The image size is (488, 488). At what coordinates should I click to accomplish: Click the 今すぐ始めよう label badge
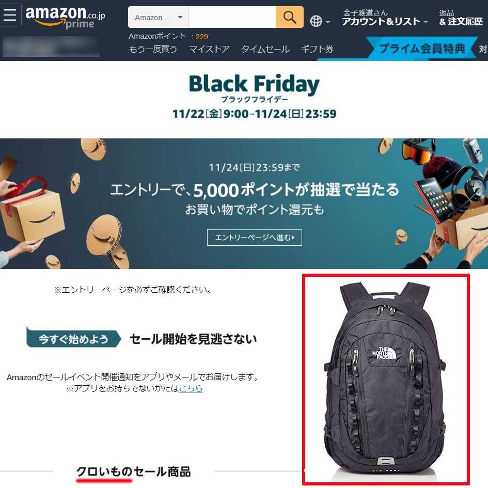pos(73,338)
